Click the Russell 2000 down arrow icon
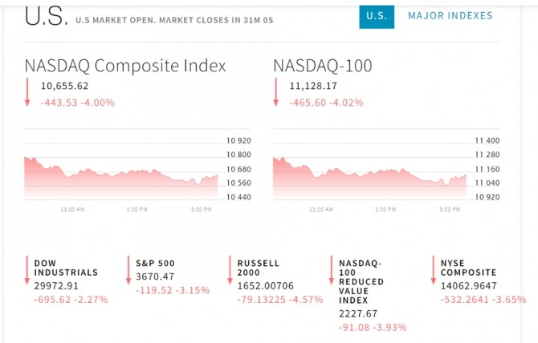 coord(230,272)
